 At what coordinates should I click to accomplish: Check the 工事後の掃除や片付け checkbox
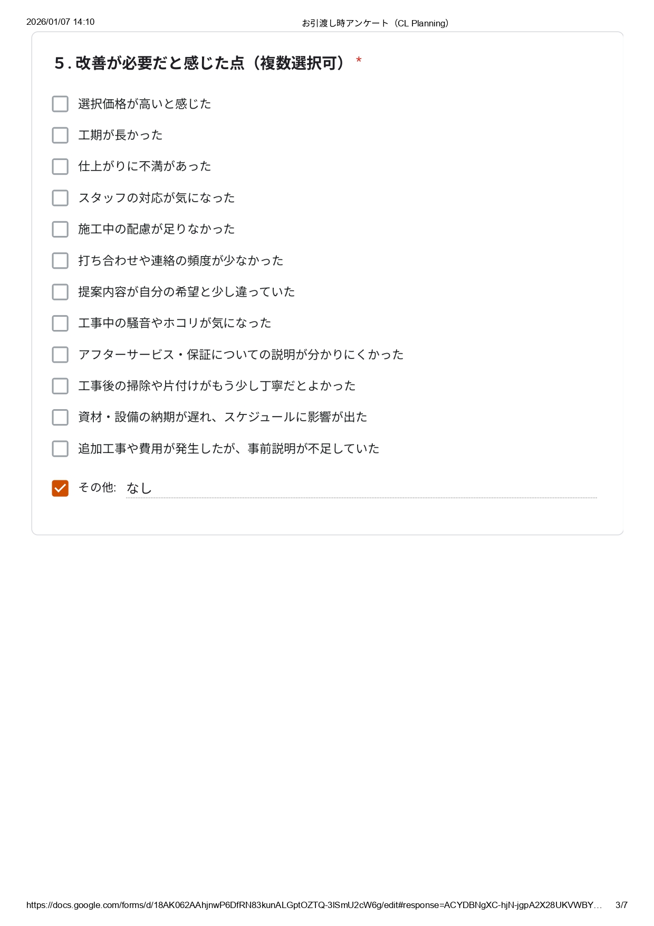point(60,386)
